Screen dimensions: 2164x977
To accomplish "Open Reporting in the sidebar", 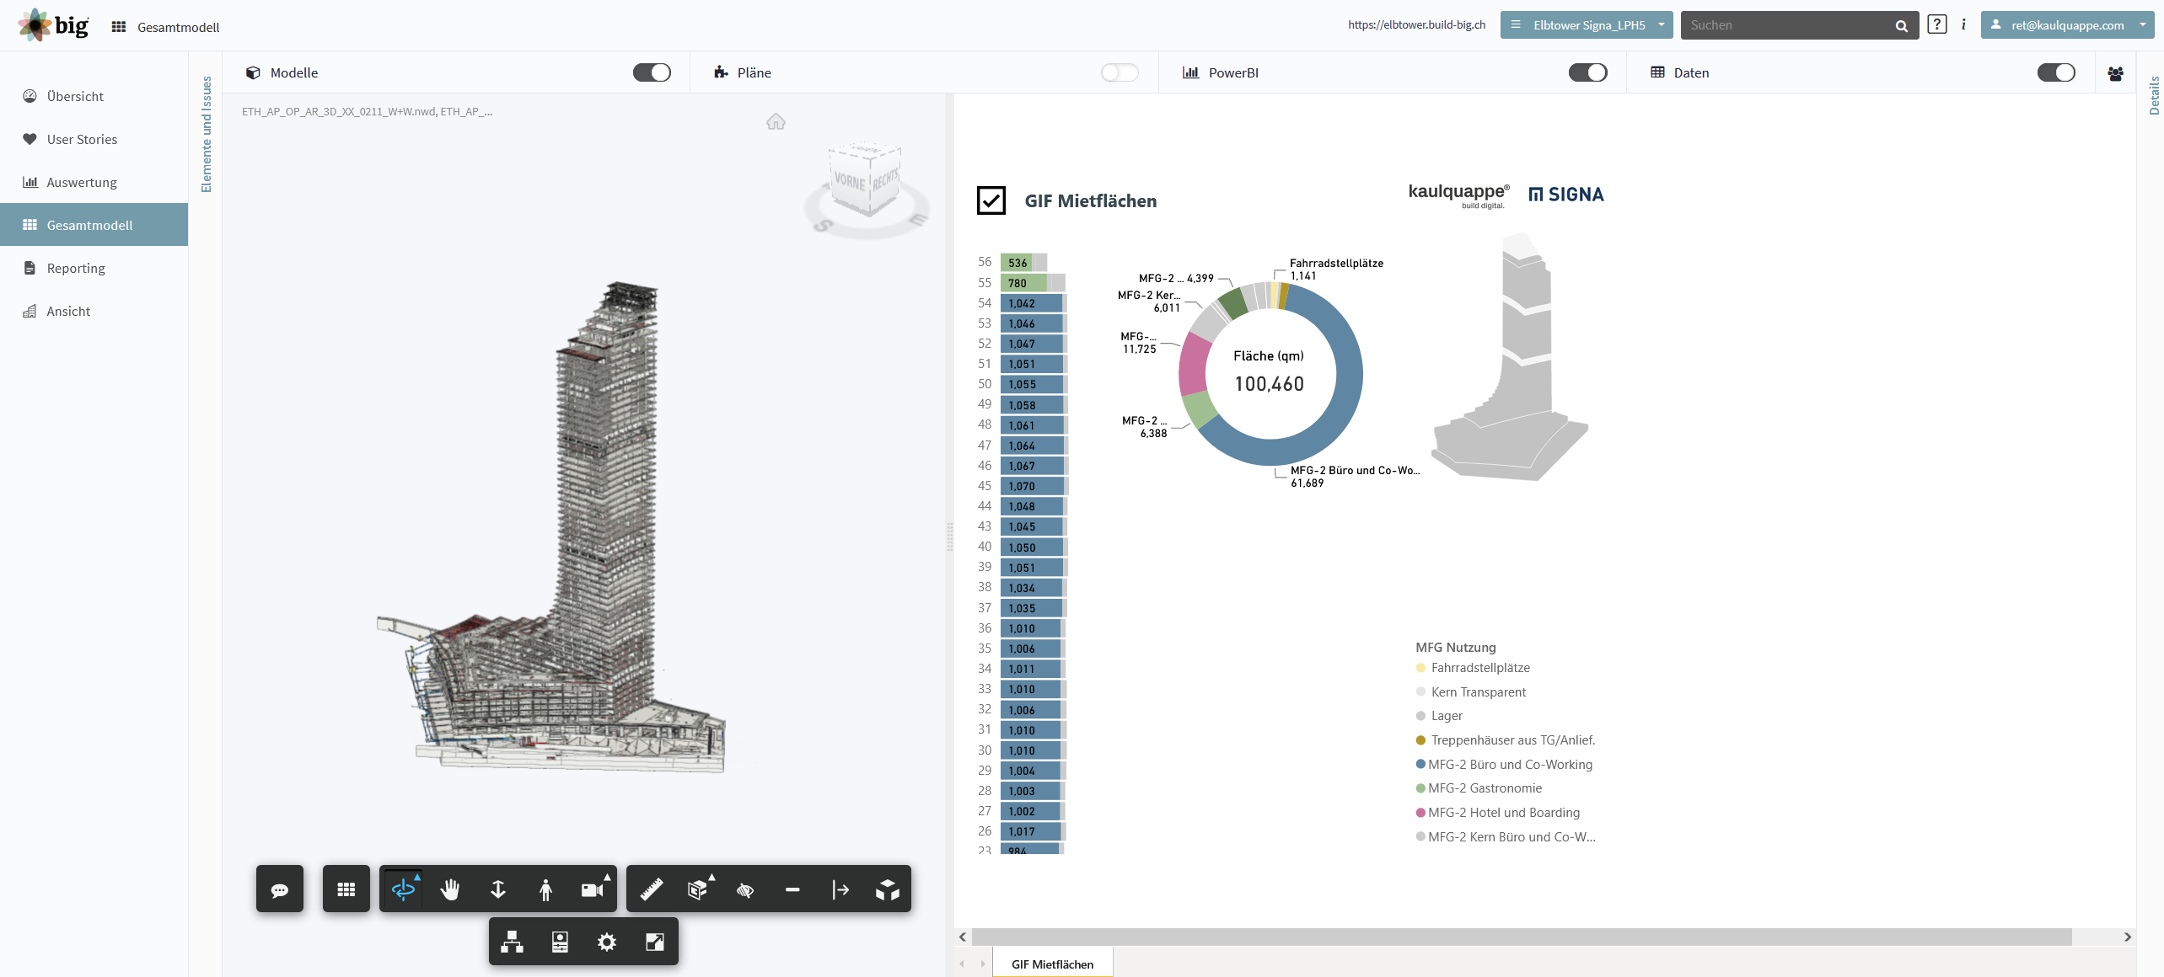I will click(94, 268).
